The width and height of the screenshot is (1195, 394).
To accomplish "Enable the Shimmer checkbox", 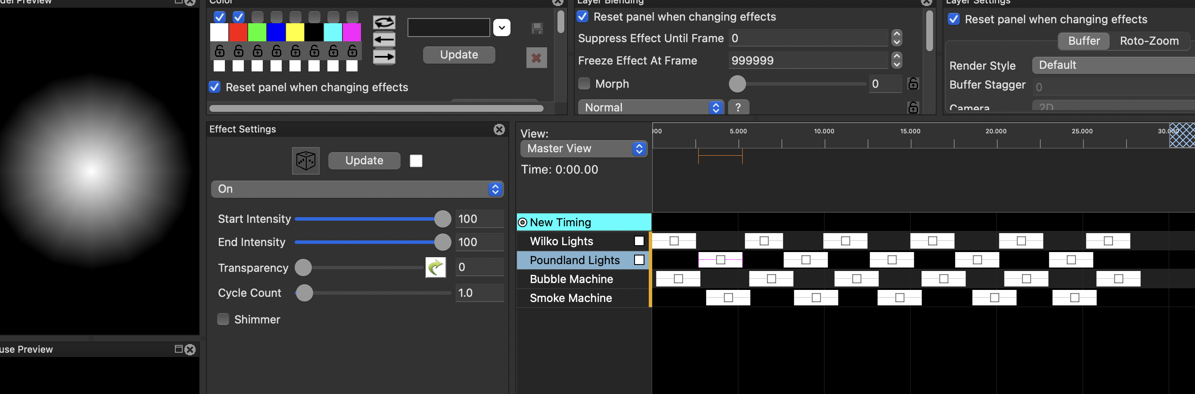I will click(223, 320).
